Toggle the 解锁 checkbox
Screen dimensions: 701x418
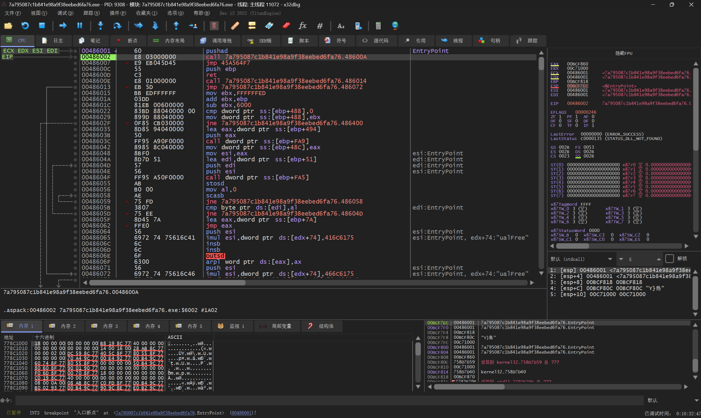(669, 258)
